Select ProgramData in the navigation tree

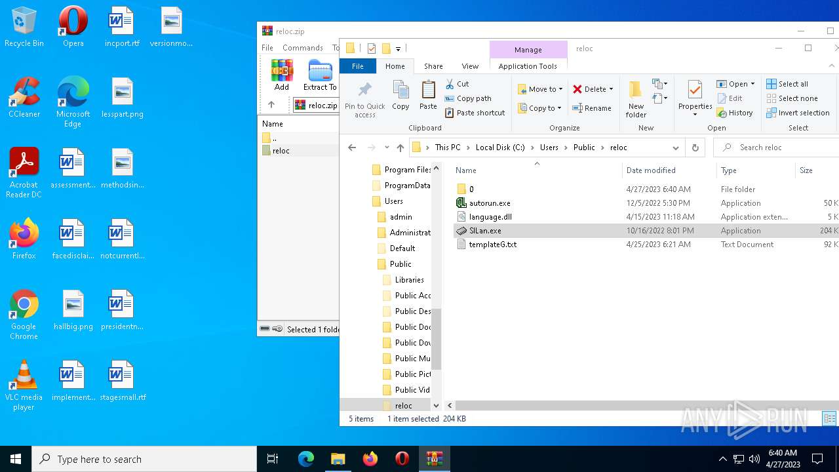(x=407, y=186)
